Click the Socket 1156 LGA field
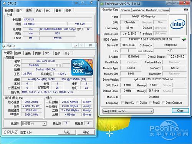Screen dimensions: 192x144 click(46, 70)
